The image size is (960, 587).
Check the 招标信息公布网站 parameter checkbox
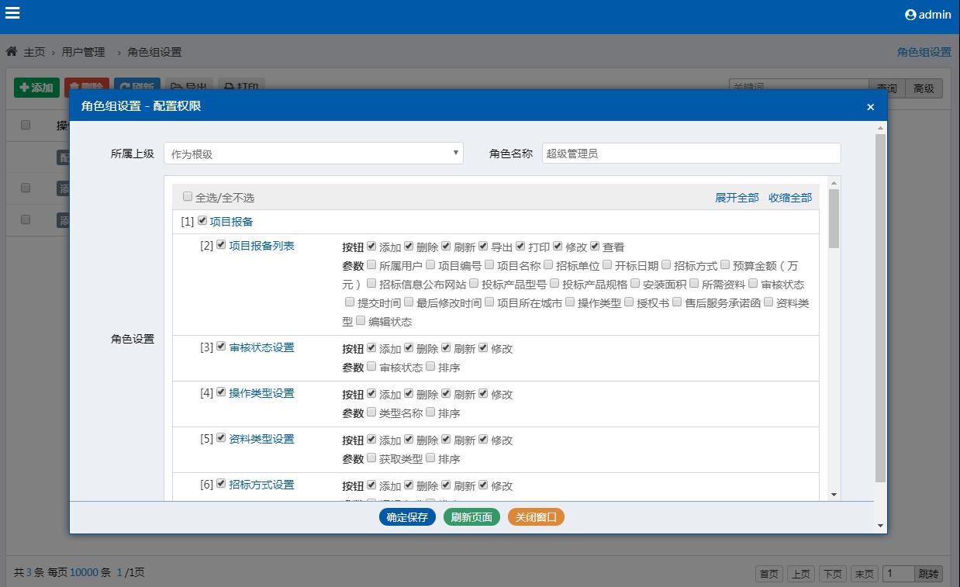tap(371, 284)
